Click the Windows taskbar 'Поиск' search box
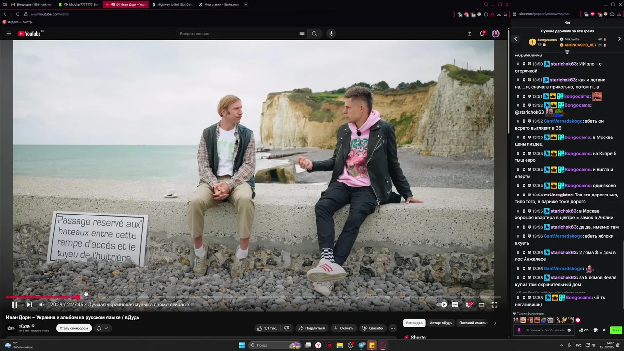 click(x=275, y=345)
